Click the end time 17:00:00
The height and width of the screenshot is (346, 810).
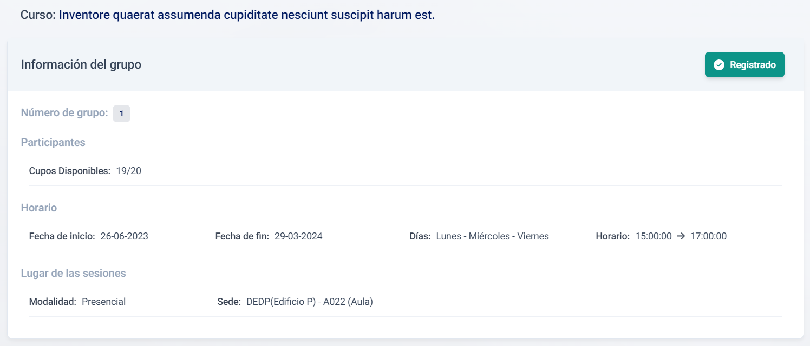coord(708,236)
